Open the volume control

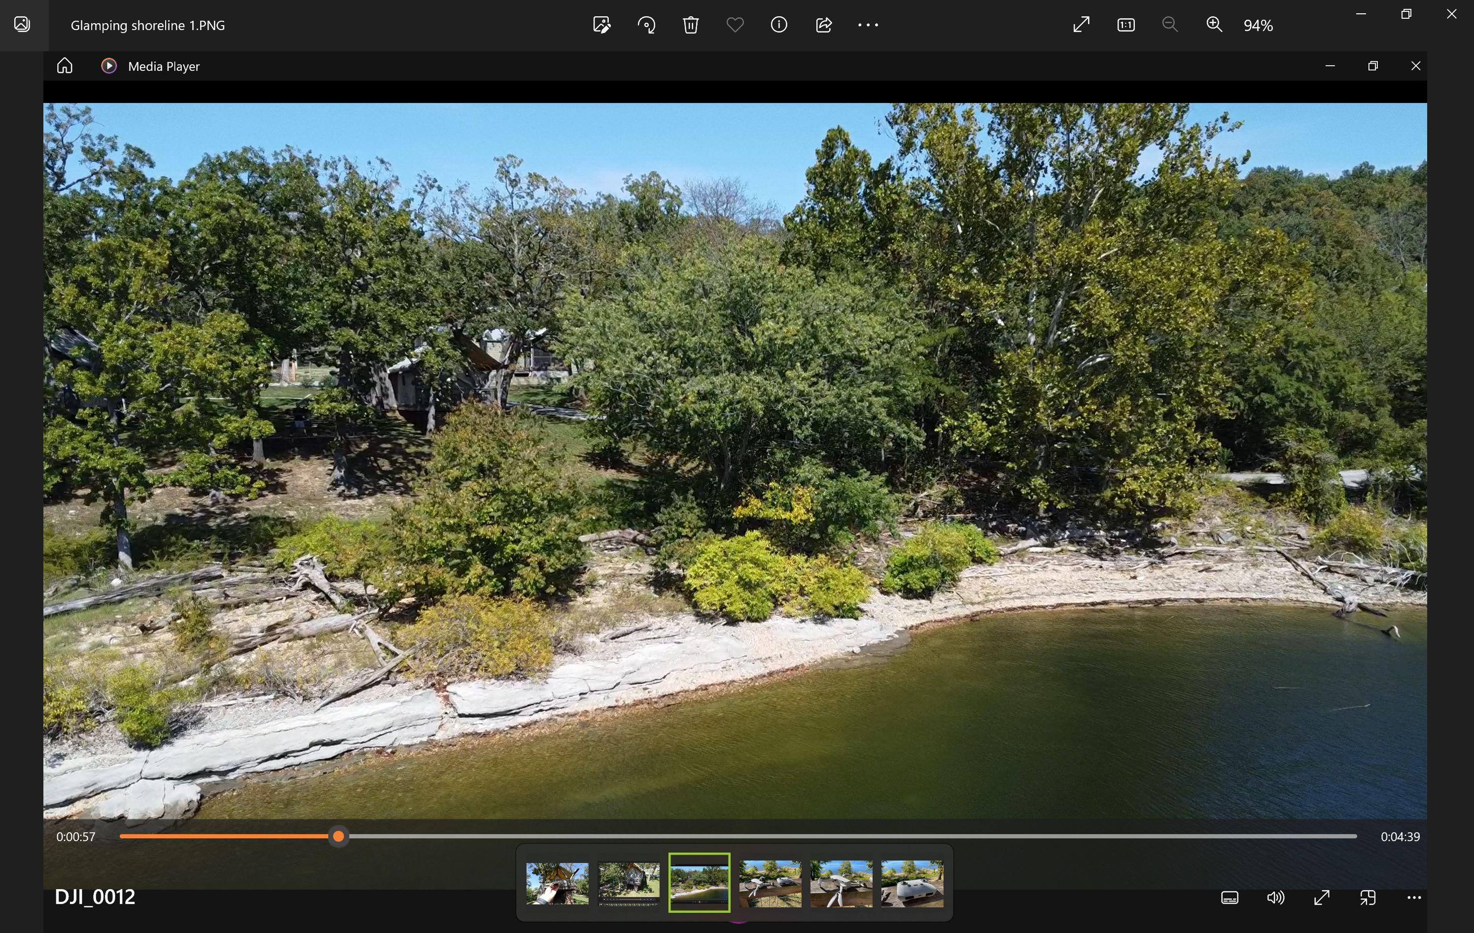[x=1276, y=897]
